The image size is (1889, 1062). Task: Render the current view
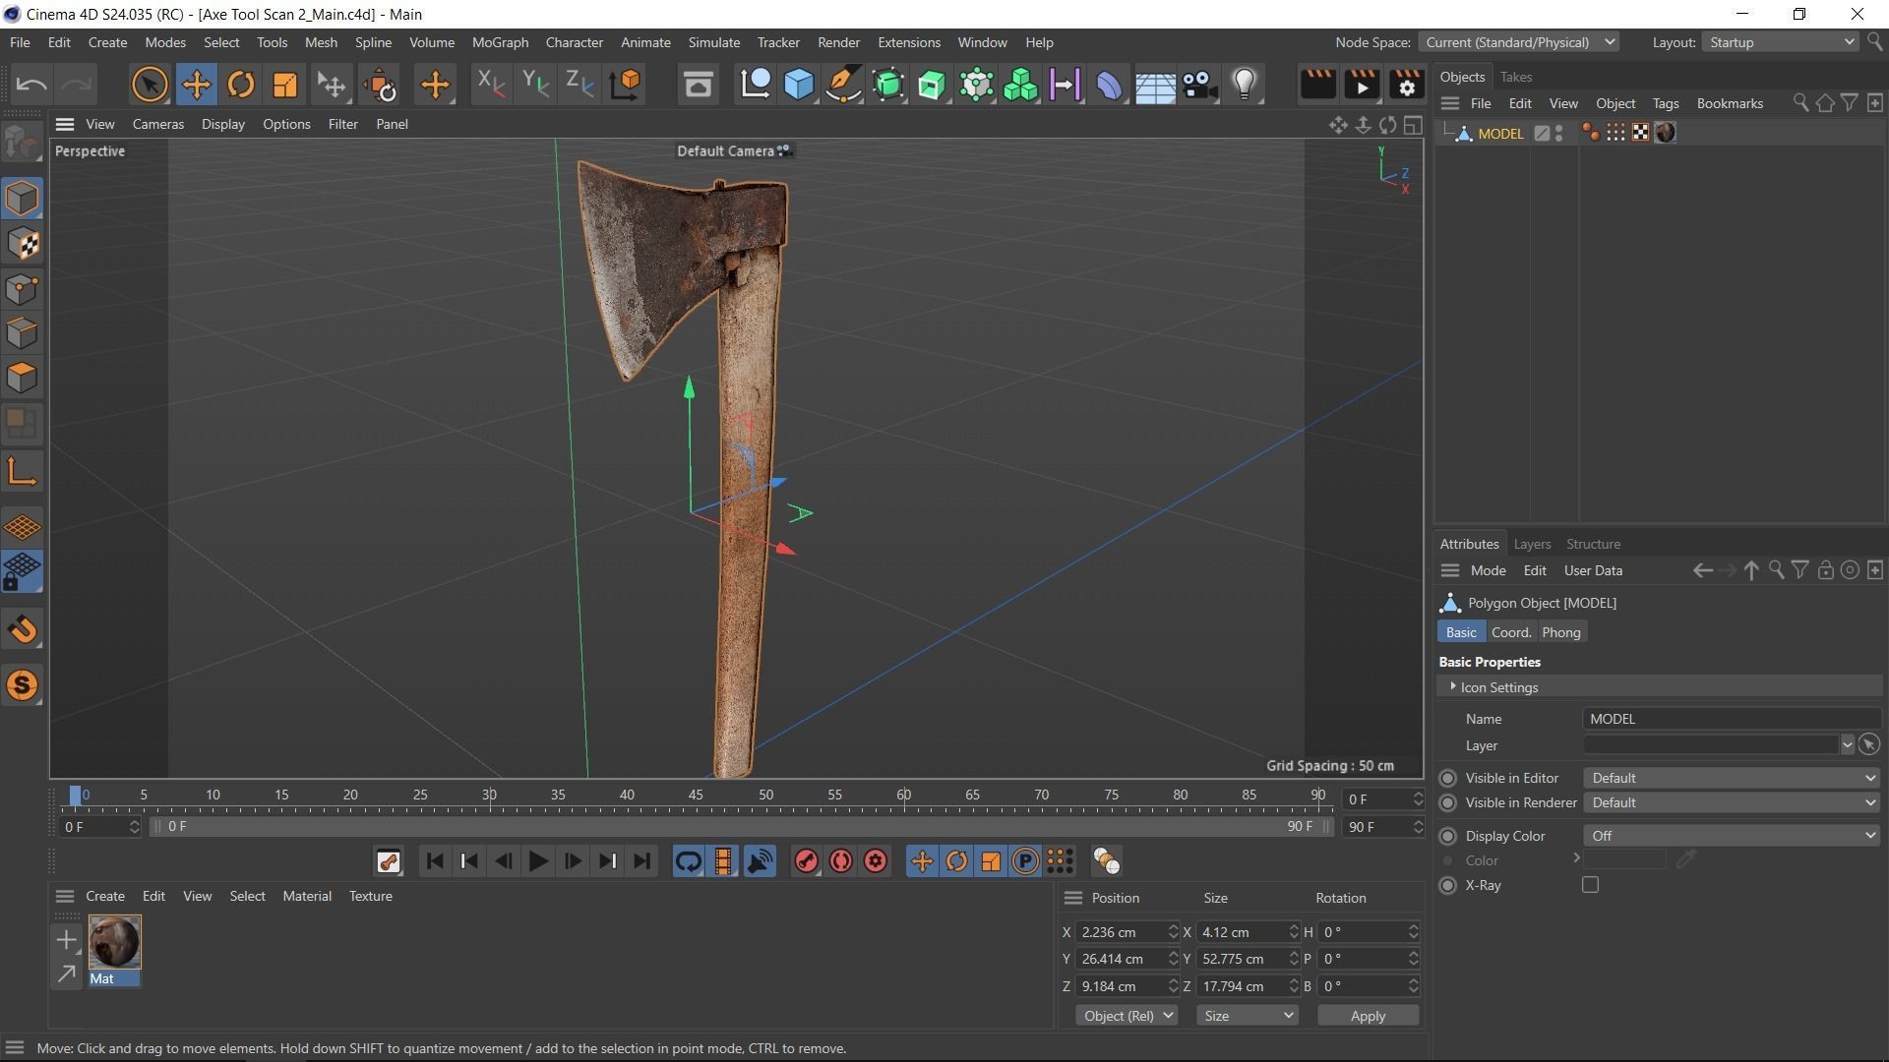(1317, 85)
